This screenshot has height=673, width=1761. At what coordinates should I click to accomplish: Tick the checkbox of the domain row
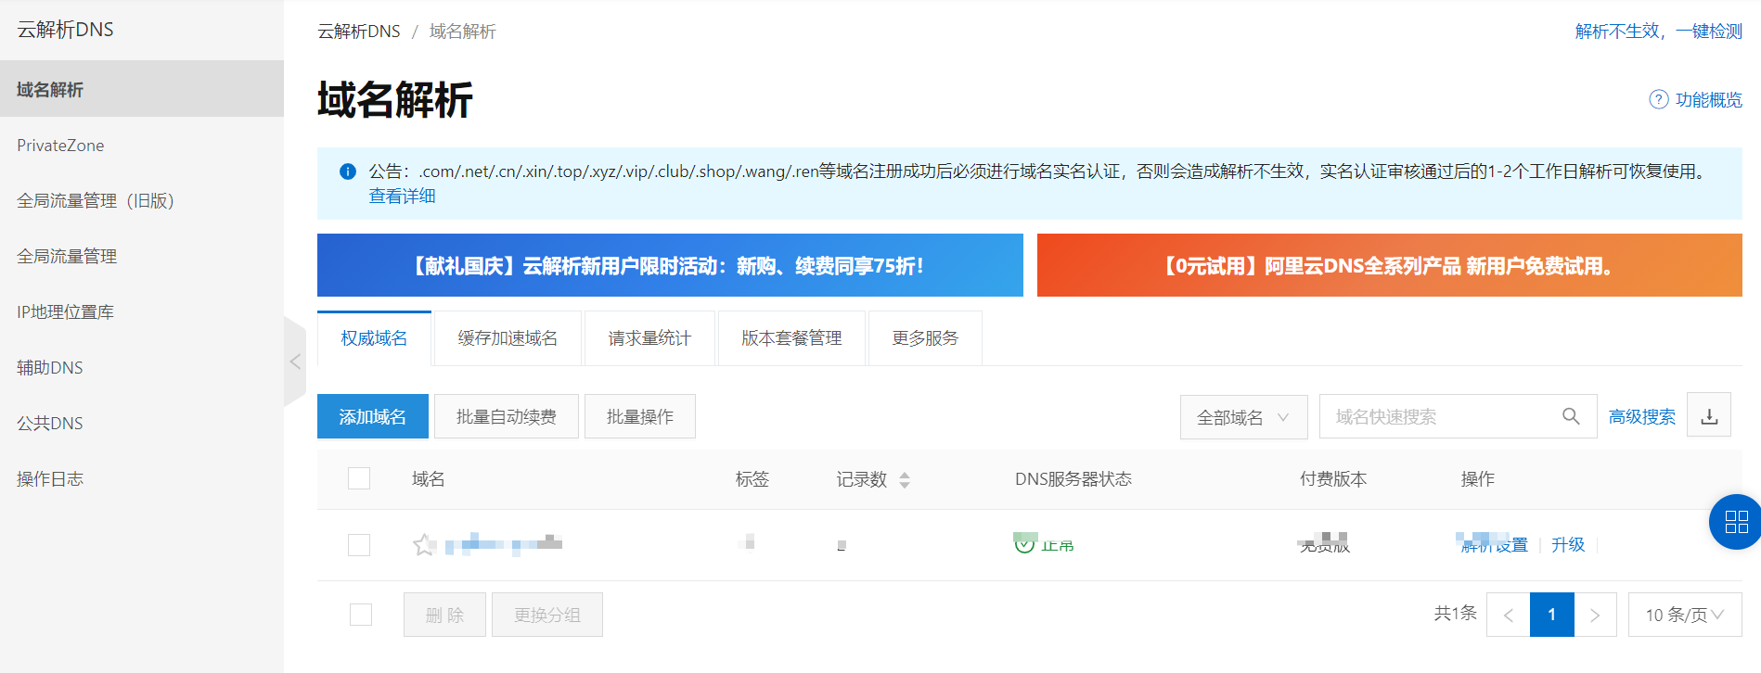tap(359, 544)
